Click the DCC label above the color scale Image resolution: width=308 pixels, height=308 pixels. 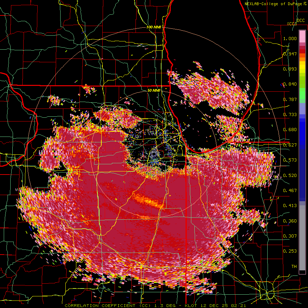pos(300,21)
